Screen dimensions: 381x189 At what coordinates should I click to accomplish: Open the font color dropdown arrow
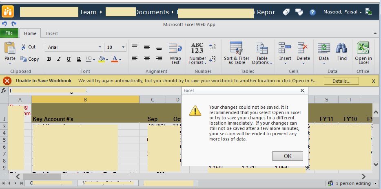(x=120, y=59)
